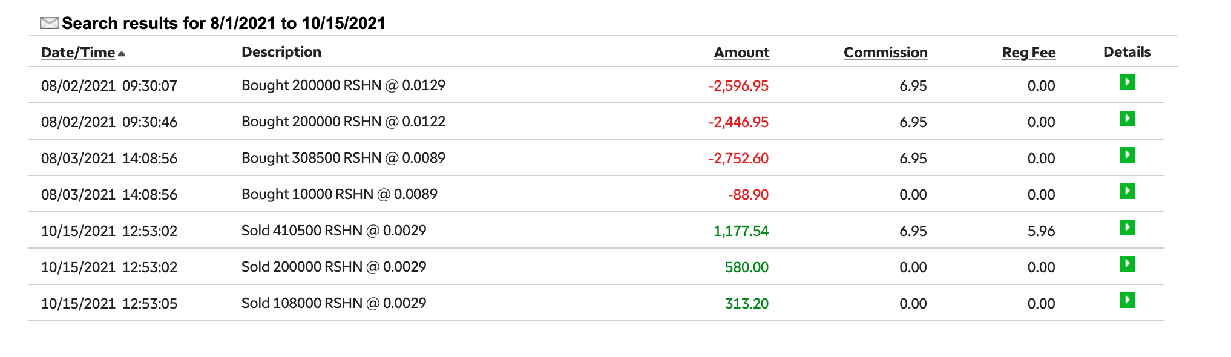This screenshot has height=357, width=1231.
Task: Show details for 200000 RSHN sale
Action: (x=1127, y=264)
